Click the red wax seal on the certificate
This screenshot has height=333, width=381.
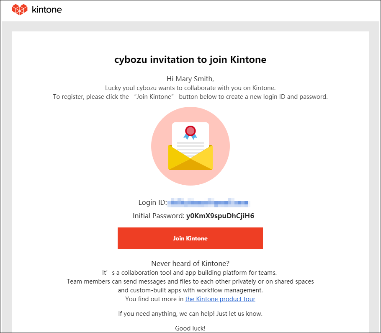pos(190,131)
